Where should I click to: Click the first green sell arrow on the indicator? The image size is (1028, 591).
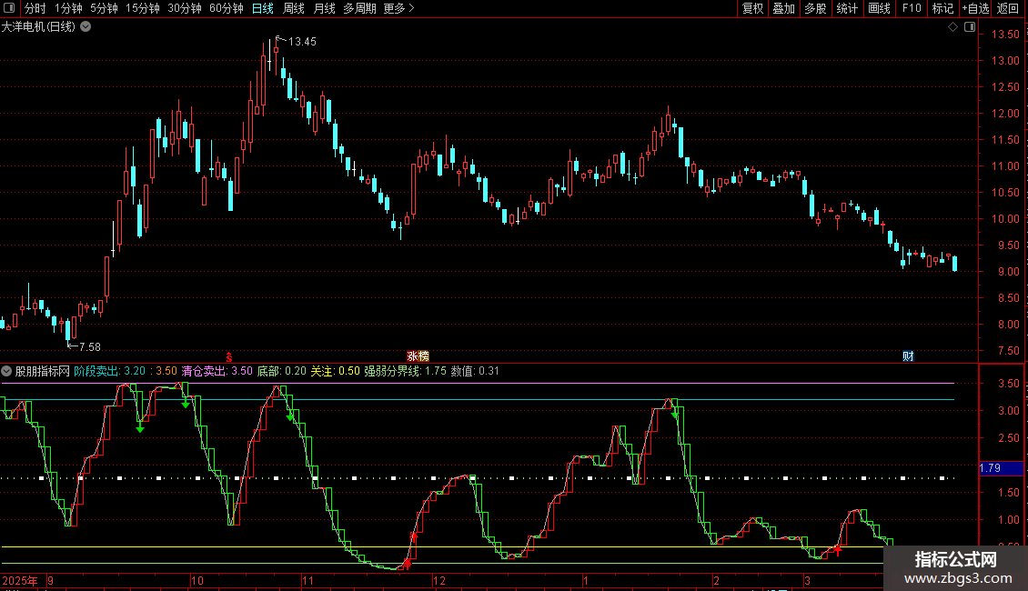140,426
